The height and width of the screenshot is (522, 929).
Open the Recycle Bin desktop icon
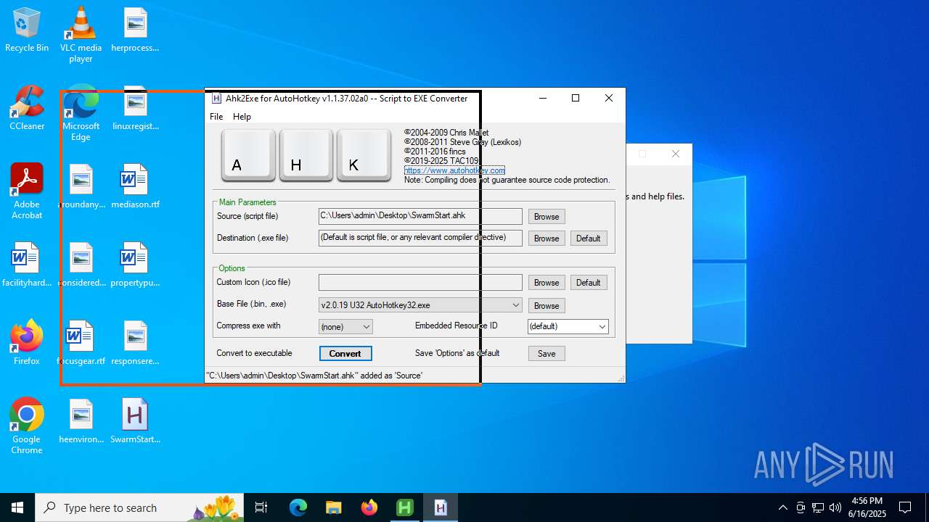(x=27, y=30)
